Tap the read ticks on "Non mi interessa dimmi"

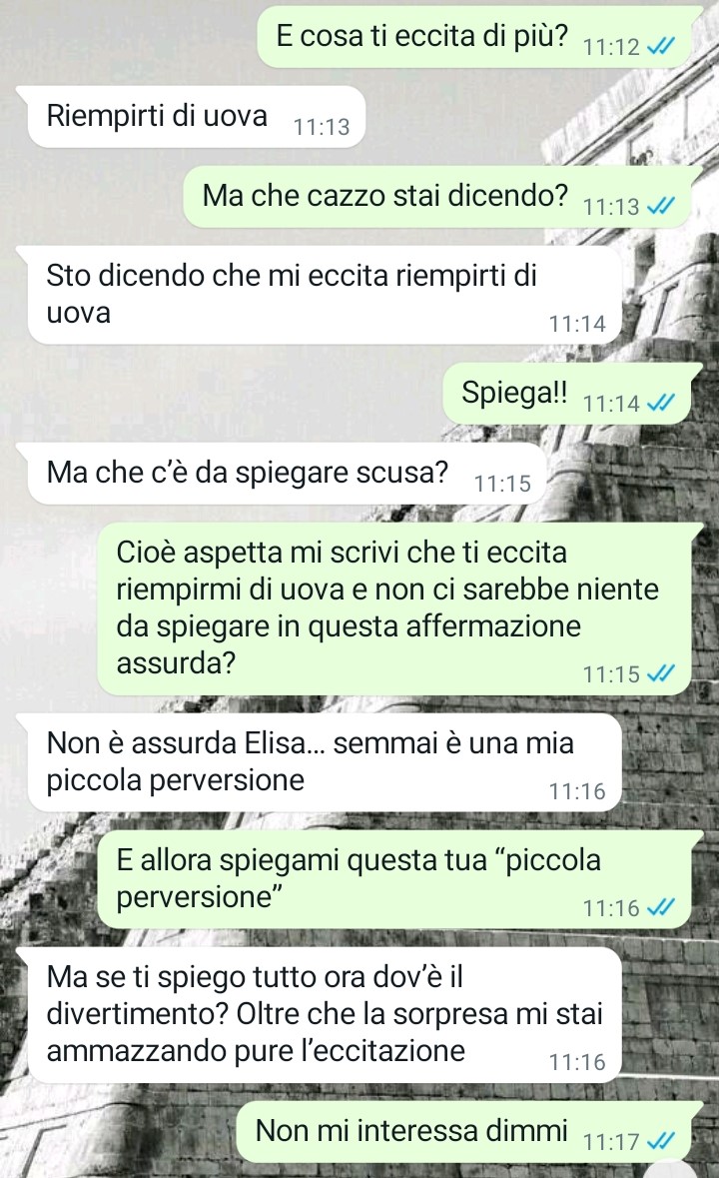tap(660, 1142)
